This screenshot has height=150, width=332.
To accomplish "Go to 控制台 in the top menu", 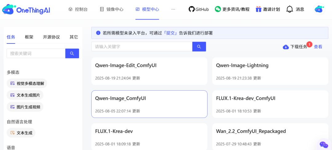I will click(78, 9).
